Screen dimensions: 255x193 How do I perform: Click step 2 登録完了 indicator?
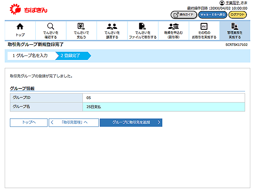tap(71, 56)
